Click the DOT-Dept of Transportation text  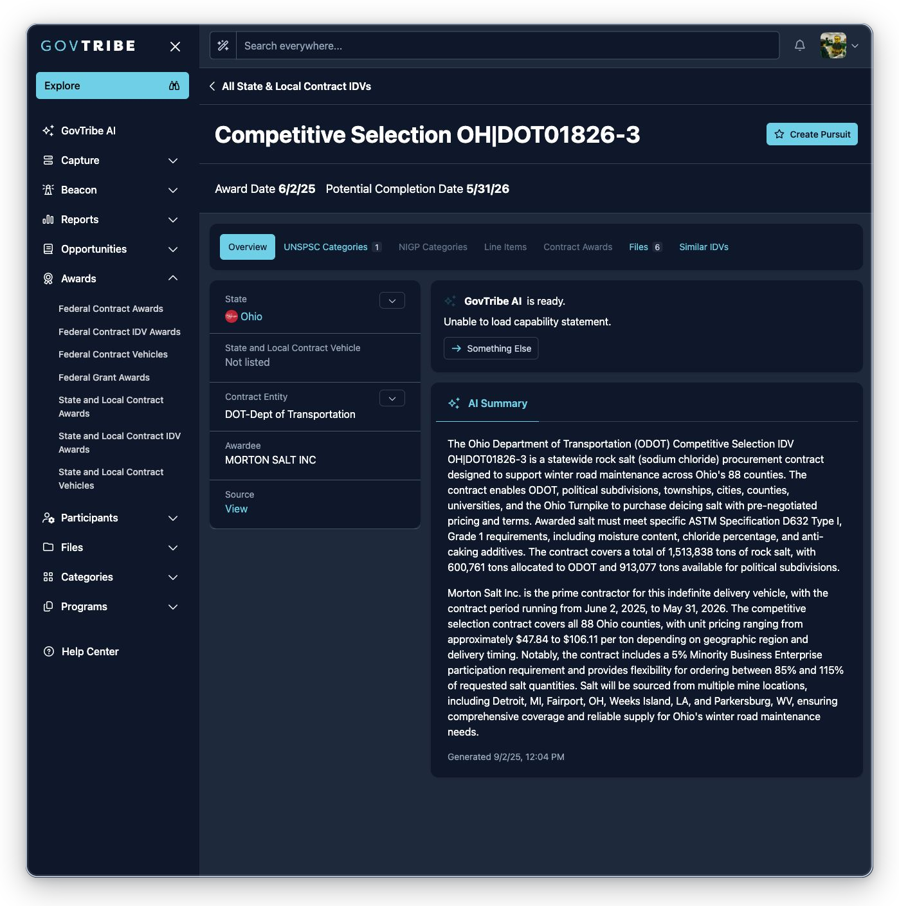(x=290, y=414)
